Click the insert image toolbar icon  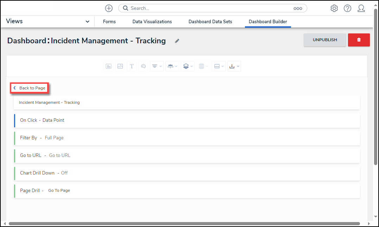(x=120, y=66)
